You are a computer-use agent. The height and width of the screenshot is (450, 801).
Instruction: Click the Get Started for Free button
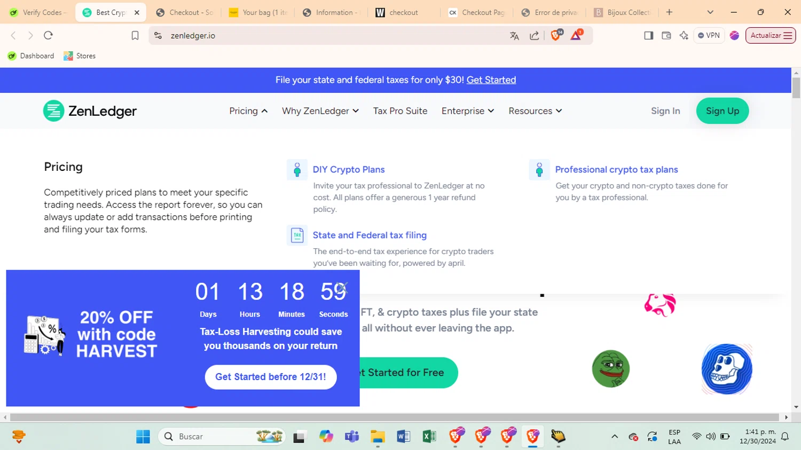[x=409, y=373]
